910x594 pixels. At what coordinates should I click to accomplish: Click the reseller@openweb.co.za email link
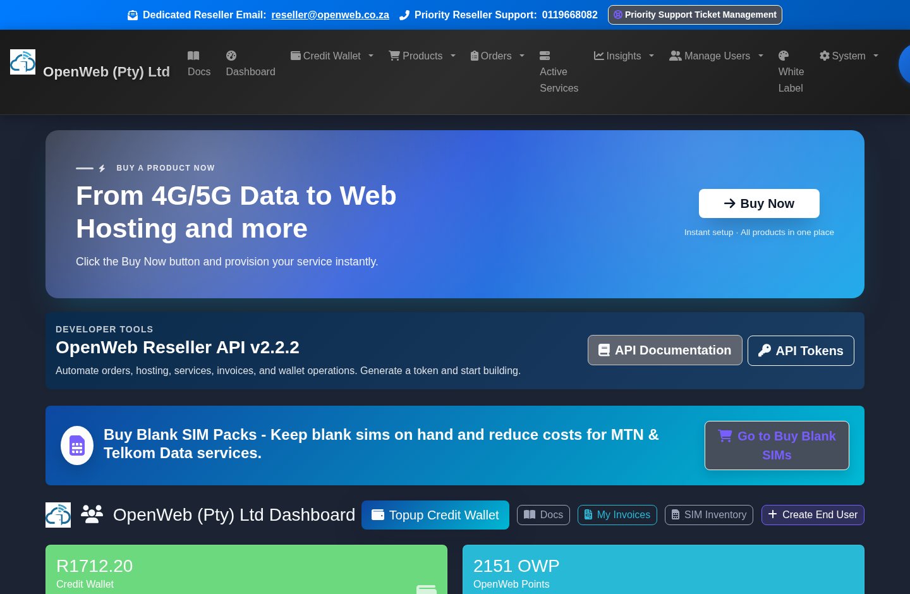[x=331, y=15]
